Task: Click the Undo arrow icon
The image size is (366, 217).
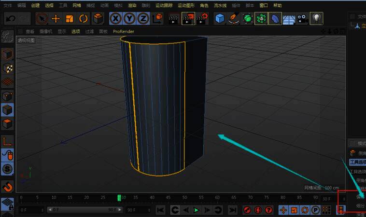Action: 11,19
